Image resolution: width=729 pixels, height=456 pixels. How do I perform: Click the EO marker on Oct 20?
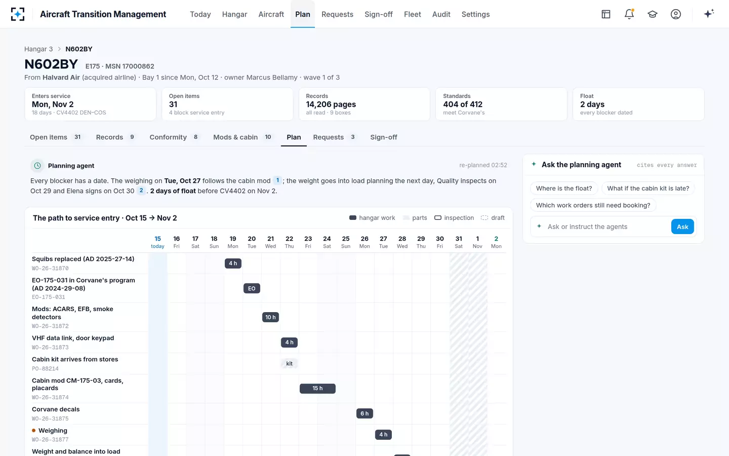(252, 288)
